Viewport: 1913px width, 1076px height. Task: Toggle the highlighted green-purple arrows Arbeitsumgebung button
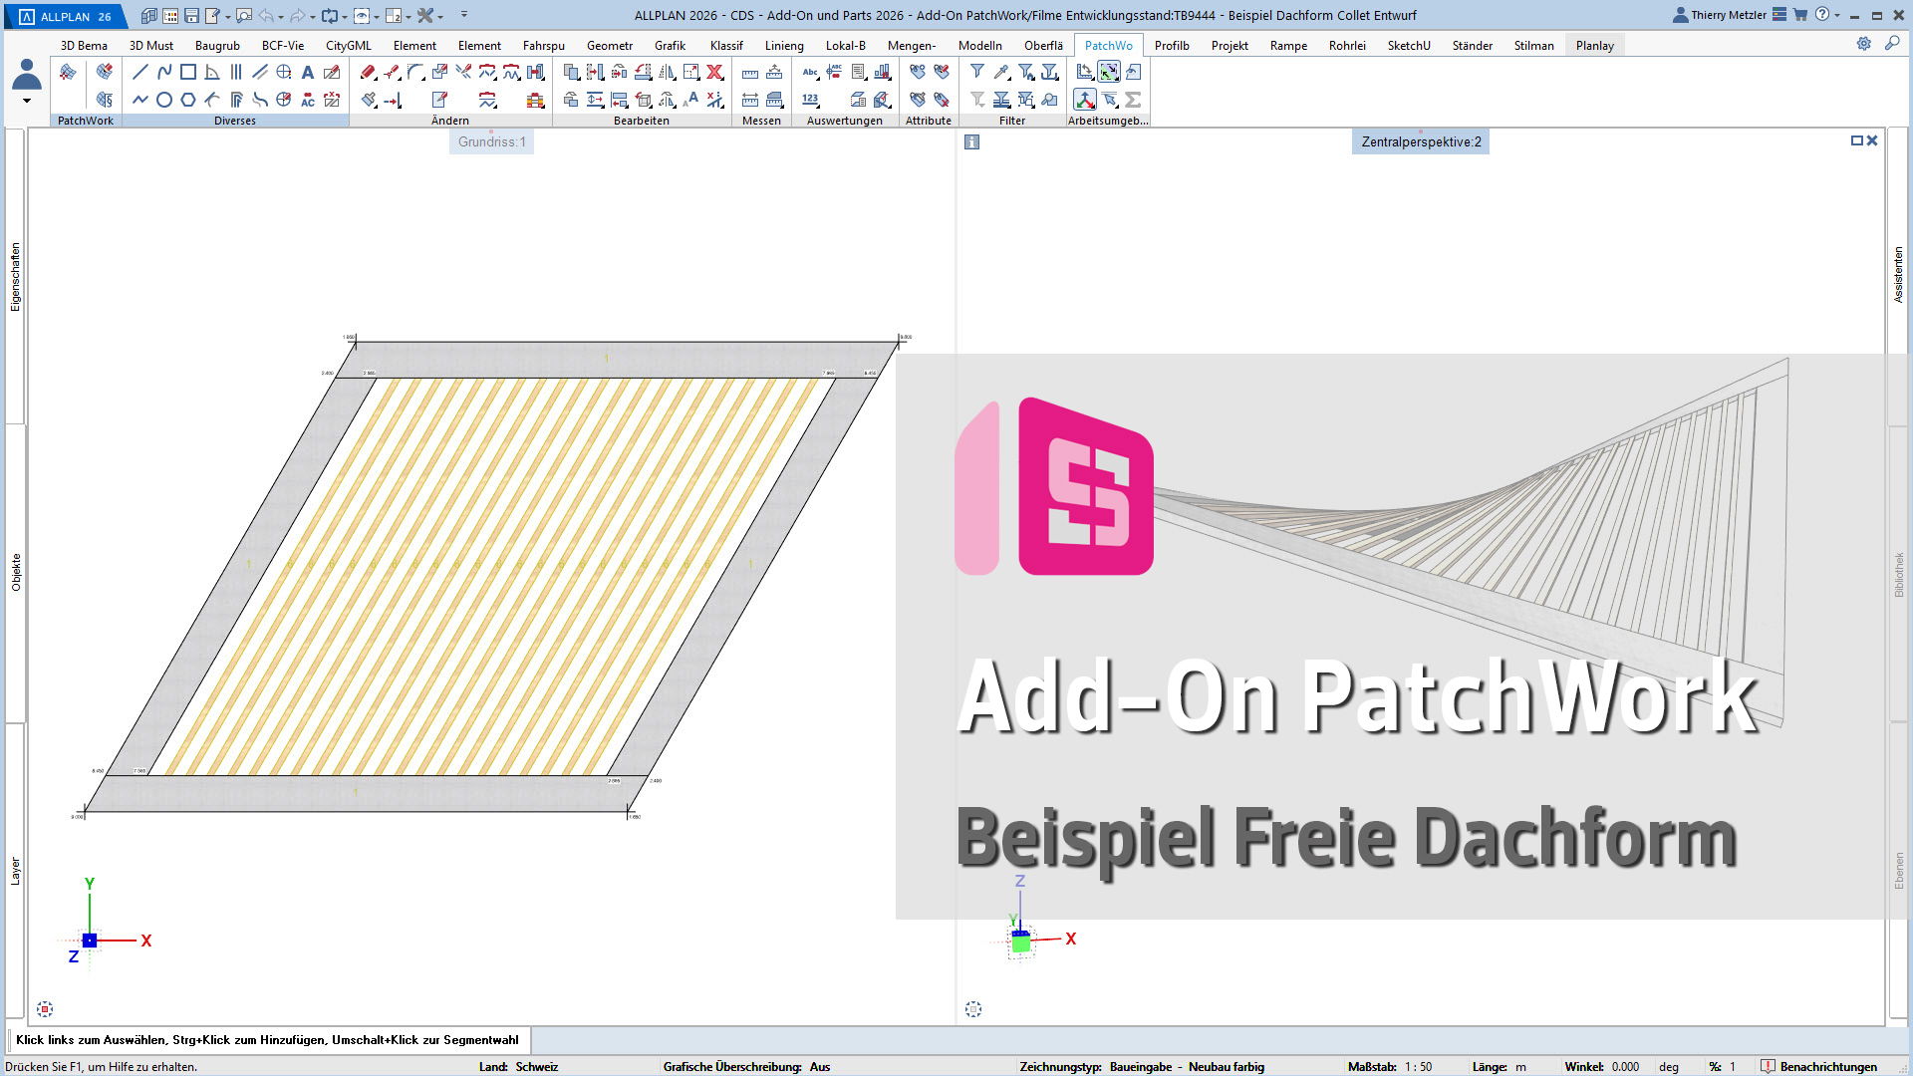pyautogui.click(x=1109, y=72)
